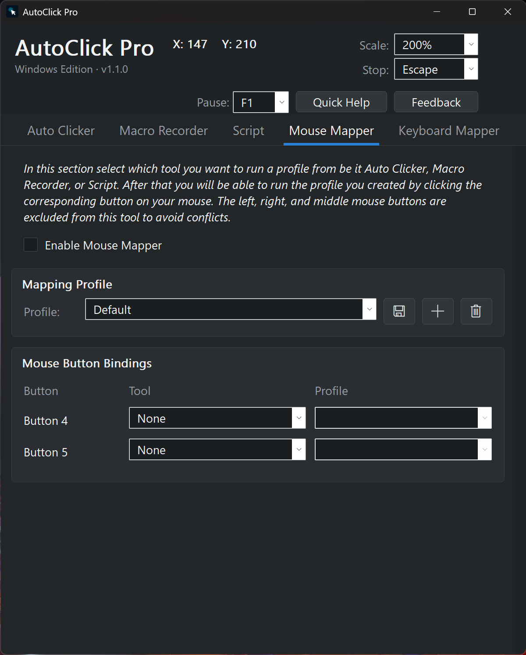Click the Y: 210 coordinate readout
The width and height of the screenshot is (526, 655).
click(239, 44)
